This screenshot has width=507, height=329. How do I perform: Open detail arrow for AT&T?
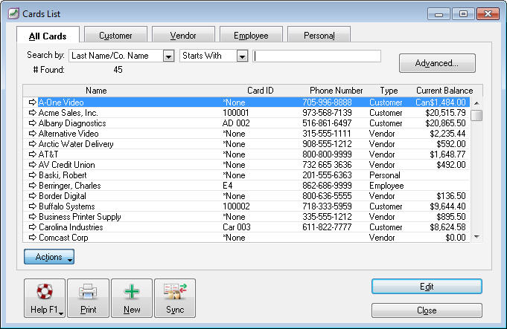(x=32, y=154)
